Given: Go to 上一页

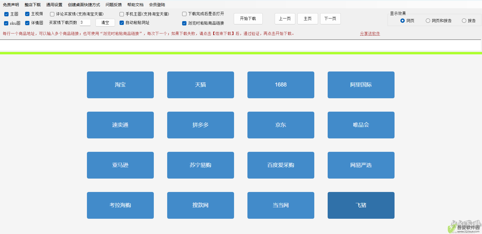Looking at the screenshot, I should (285, 19).
